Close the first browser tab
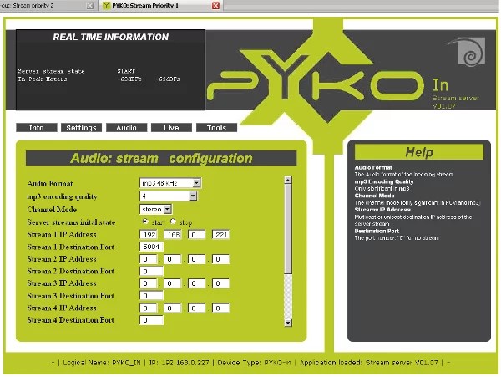Viewport: 501px width, 377px height. pyautogui.click(x=89, y=5)
